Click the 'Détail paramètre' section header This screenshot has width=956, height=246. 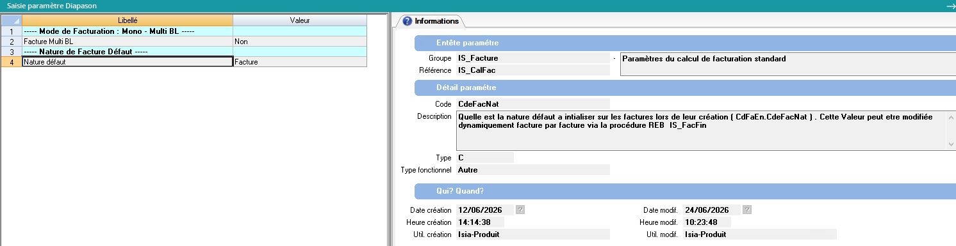(x=685, y=88)
